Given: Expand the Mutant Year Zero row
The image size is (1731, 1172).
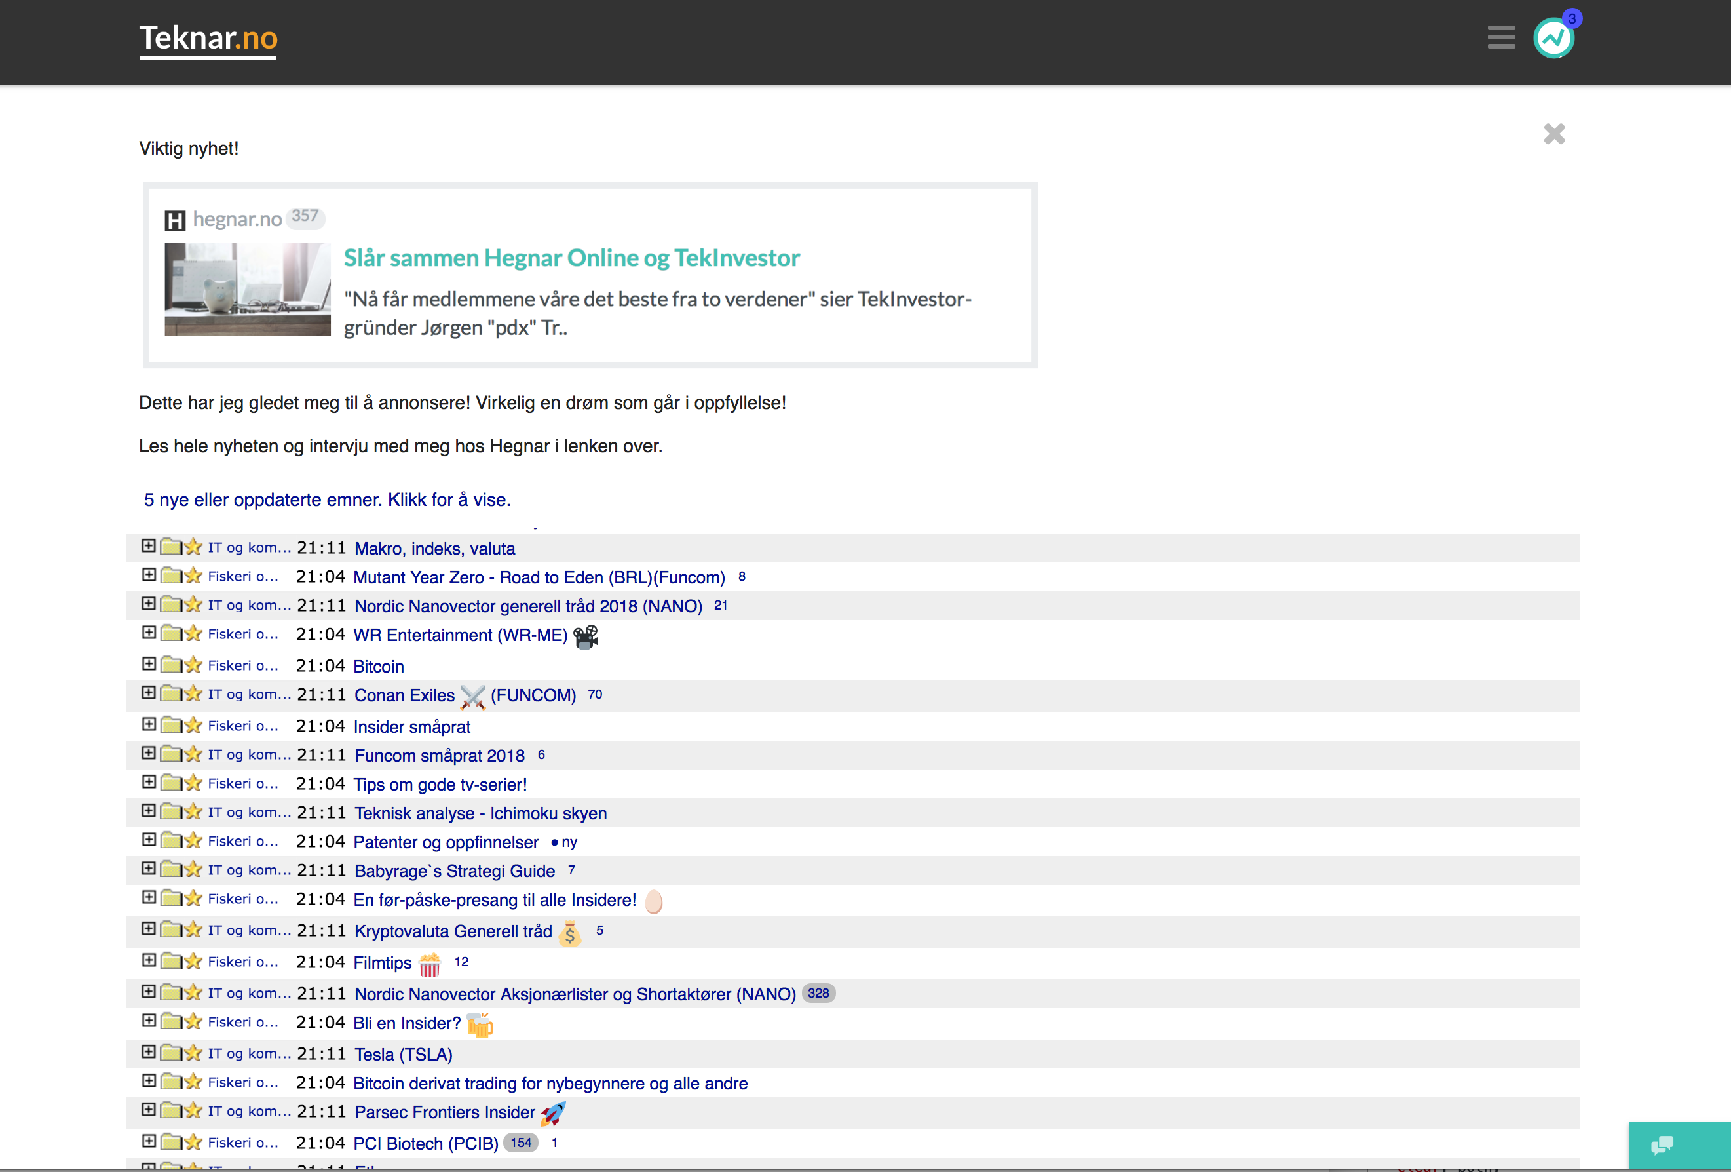Looking at the screenshot, I should click(x=149, y=576).
